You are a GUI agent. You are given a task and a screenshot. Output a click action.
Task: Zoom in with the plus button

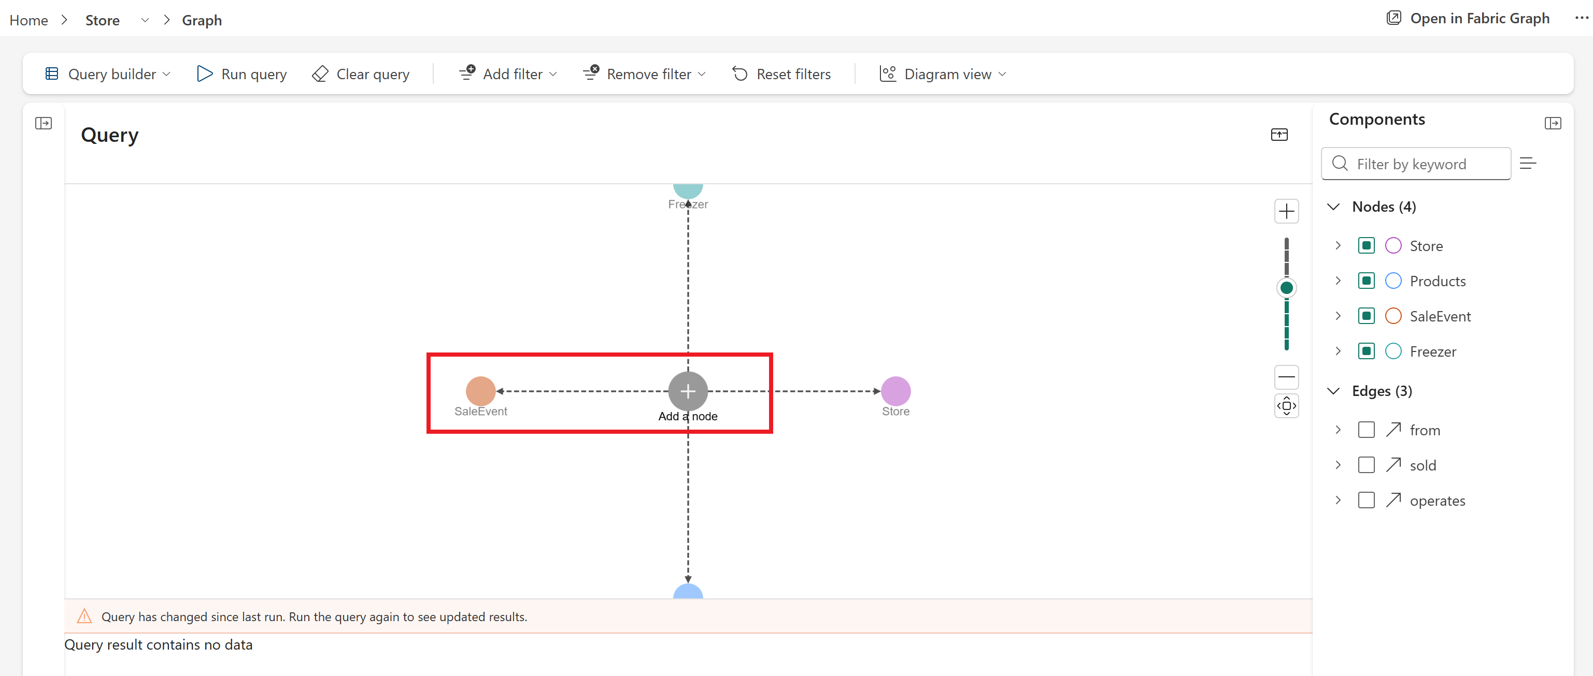click(x=1286, y=211)
